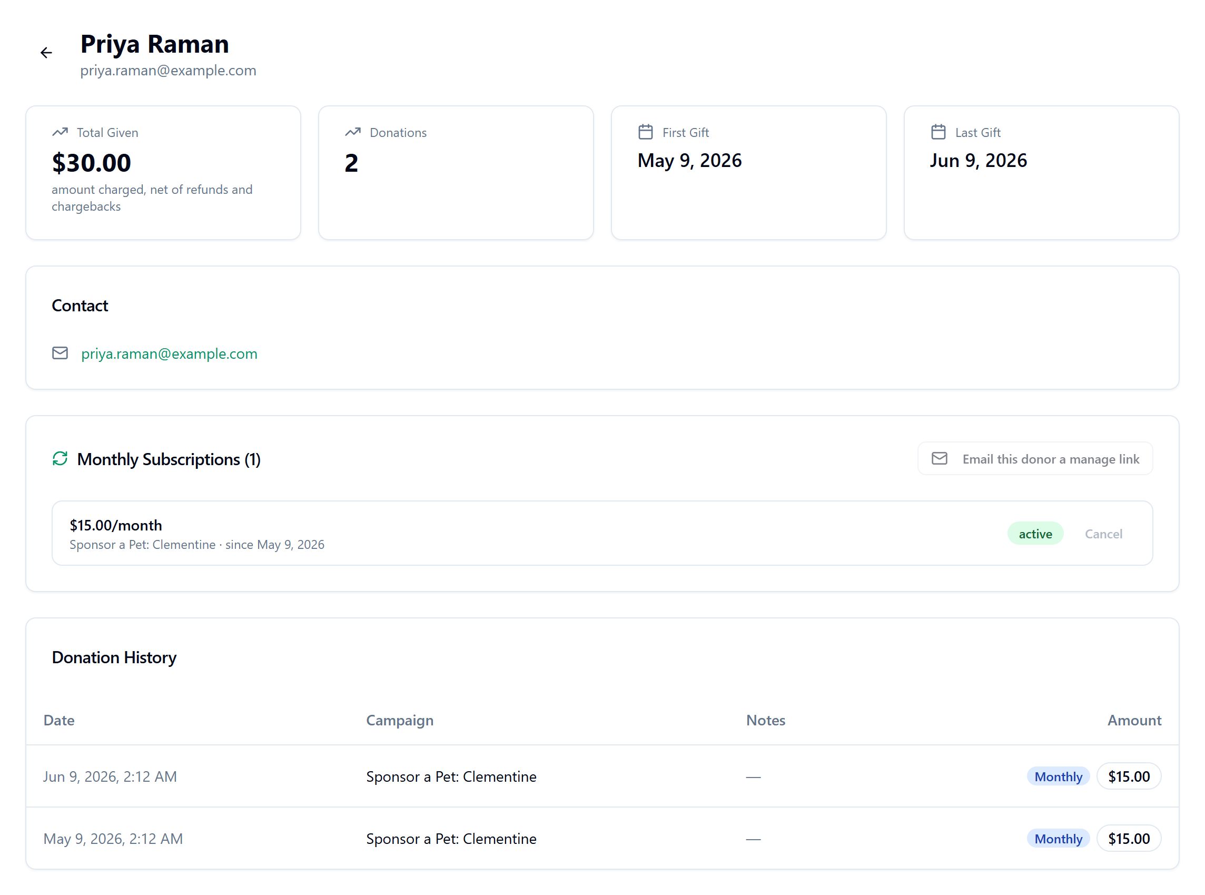
Task: Go back using the arrow icon
Action: pyautogui.click(x=46, y=53)
